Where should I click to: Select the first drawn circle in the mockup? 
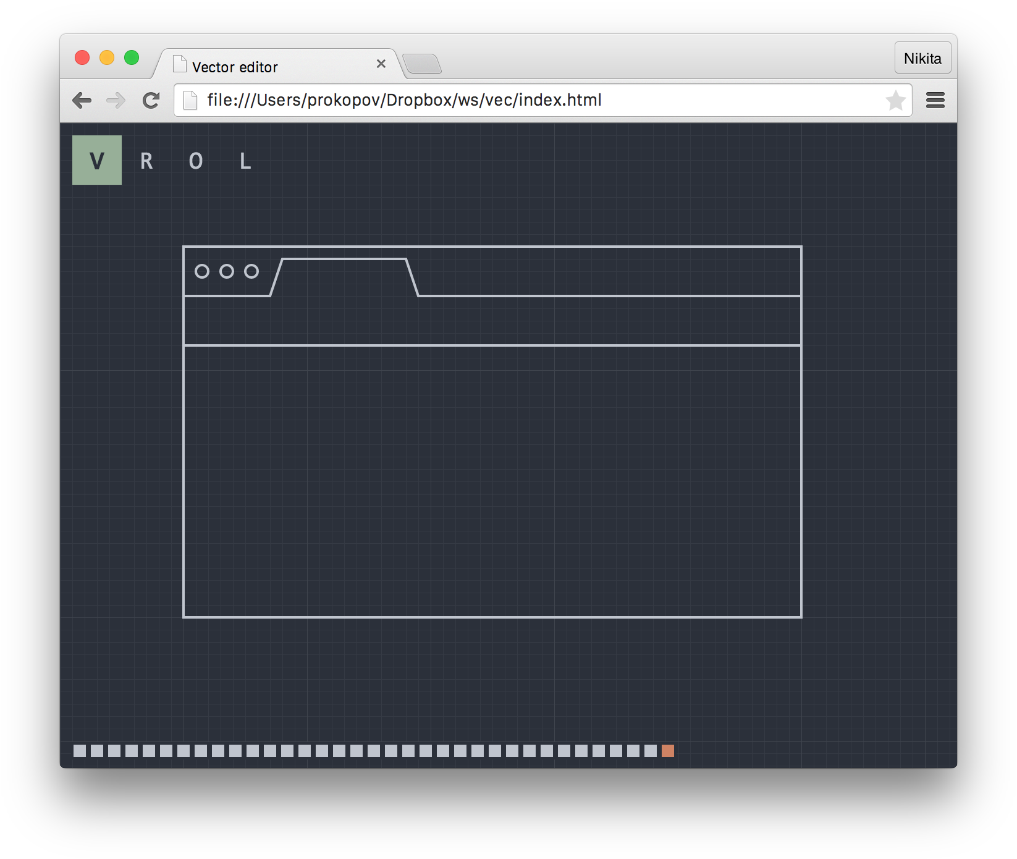pos(202,271)
